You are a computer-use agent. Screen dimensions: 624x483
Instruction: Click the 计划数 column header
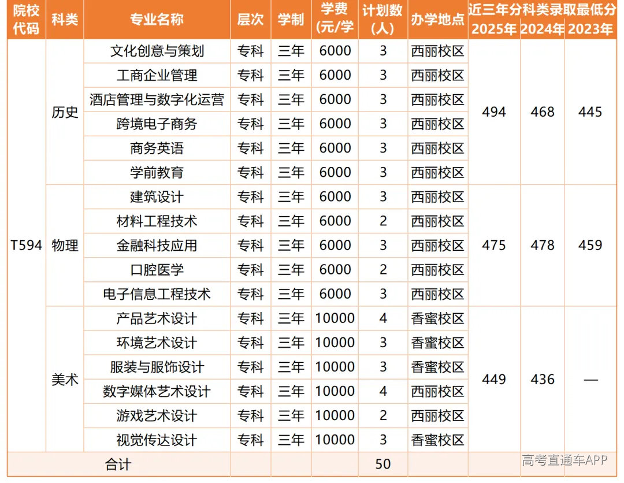(383, 19)
